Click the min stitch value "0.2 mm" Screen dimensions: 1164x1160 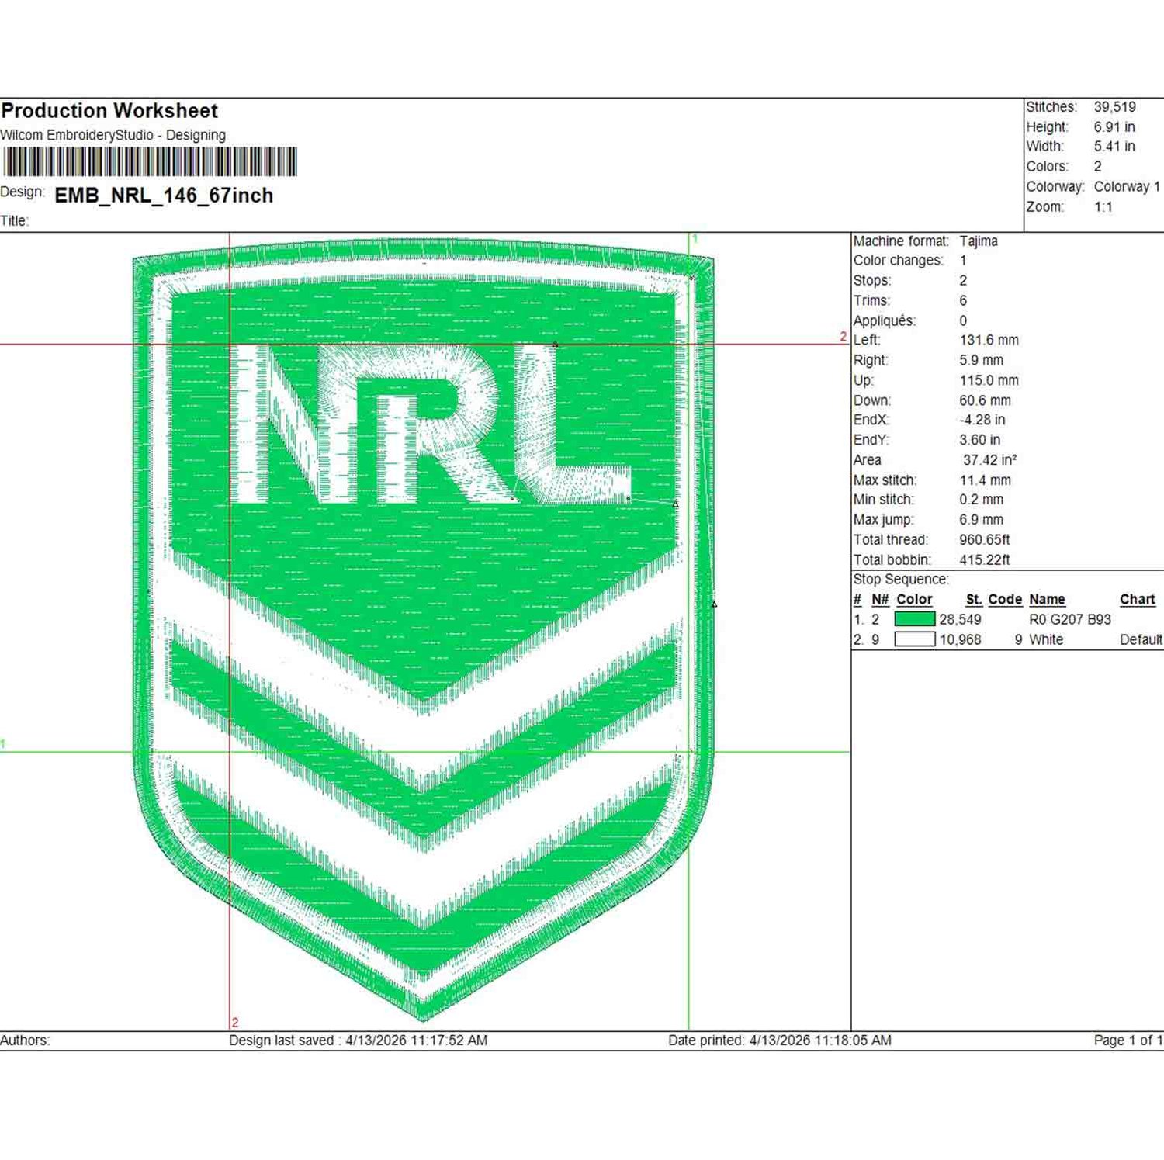(982, 500)
